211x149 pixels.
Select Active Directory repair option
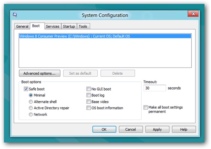pyautogui.click(x=31, y=108)
